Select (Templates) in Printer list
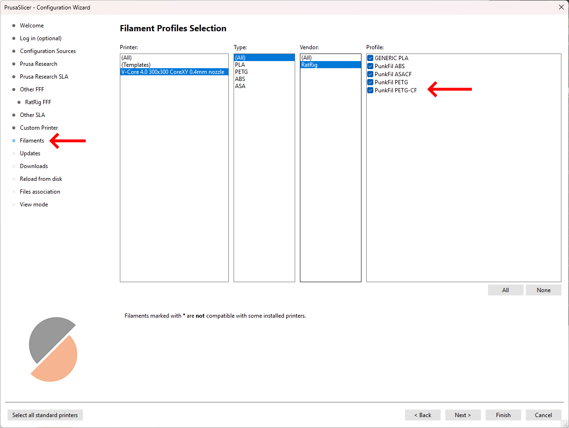 (174, 65)
